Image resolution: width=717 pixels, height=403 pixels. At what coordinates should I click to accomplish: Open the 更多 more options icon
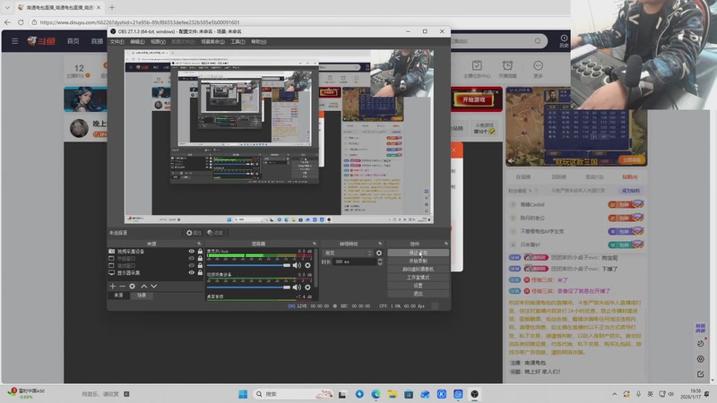pyautogui.click(x=539, y=69)
